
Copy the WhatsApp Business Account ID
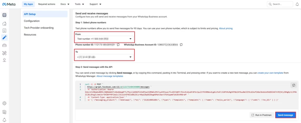point(181,45)
